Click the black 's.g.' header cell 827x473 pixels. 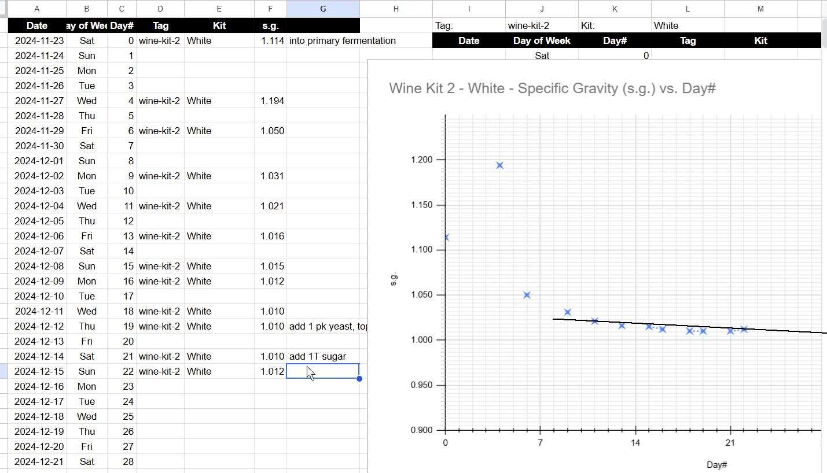[x=270, y=25]
